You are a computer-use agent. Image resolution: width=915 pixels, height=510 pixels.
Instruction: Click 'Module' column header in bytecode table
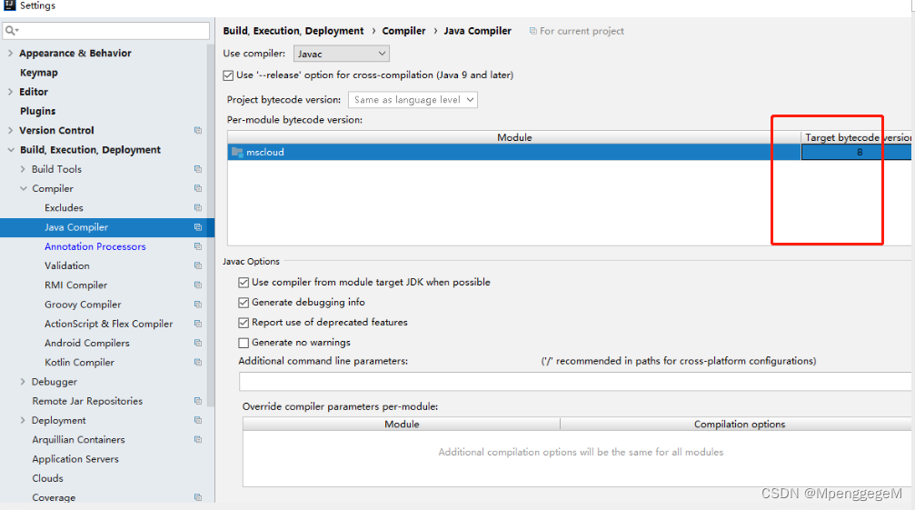tap(514, 137)
